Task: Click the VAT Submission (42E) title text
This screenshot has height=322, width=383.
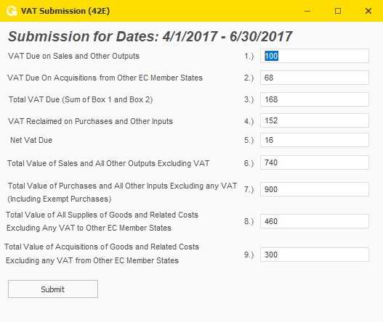Action: [65, 11]
